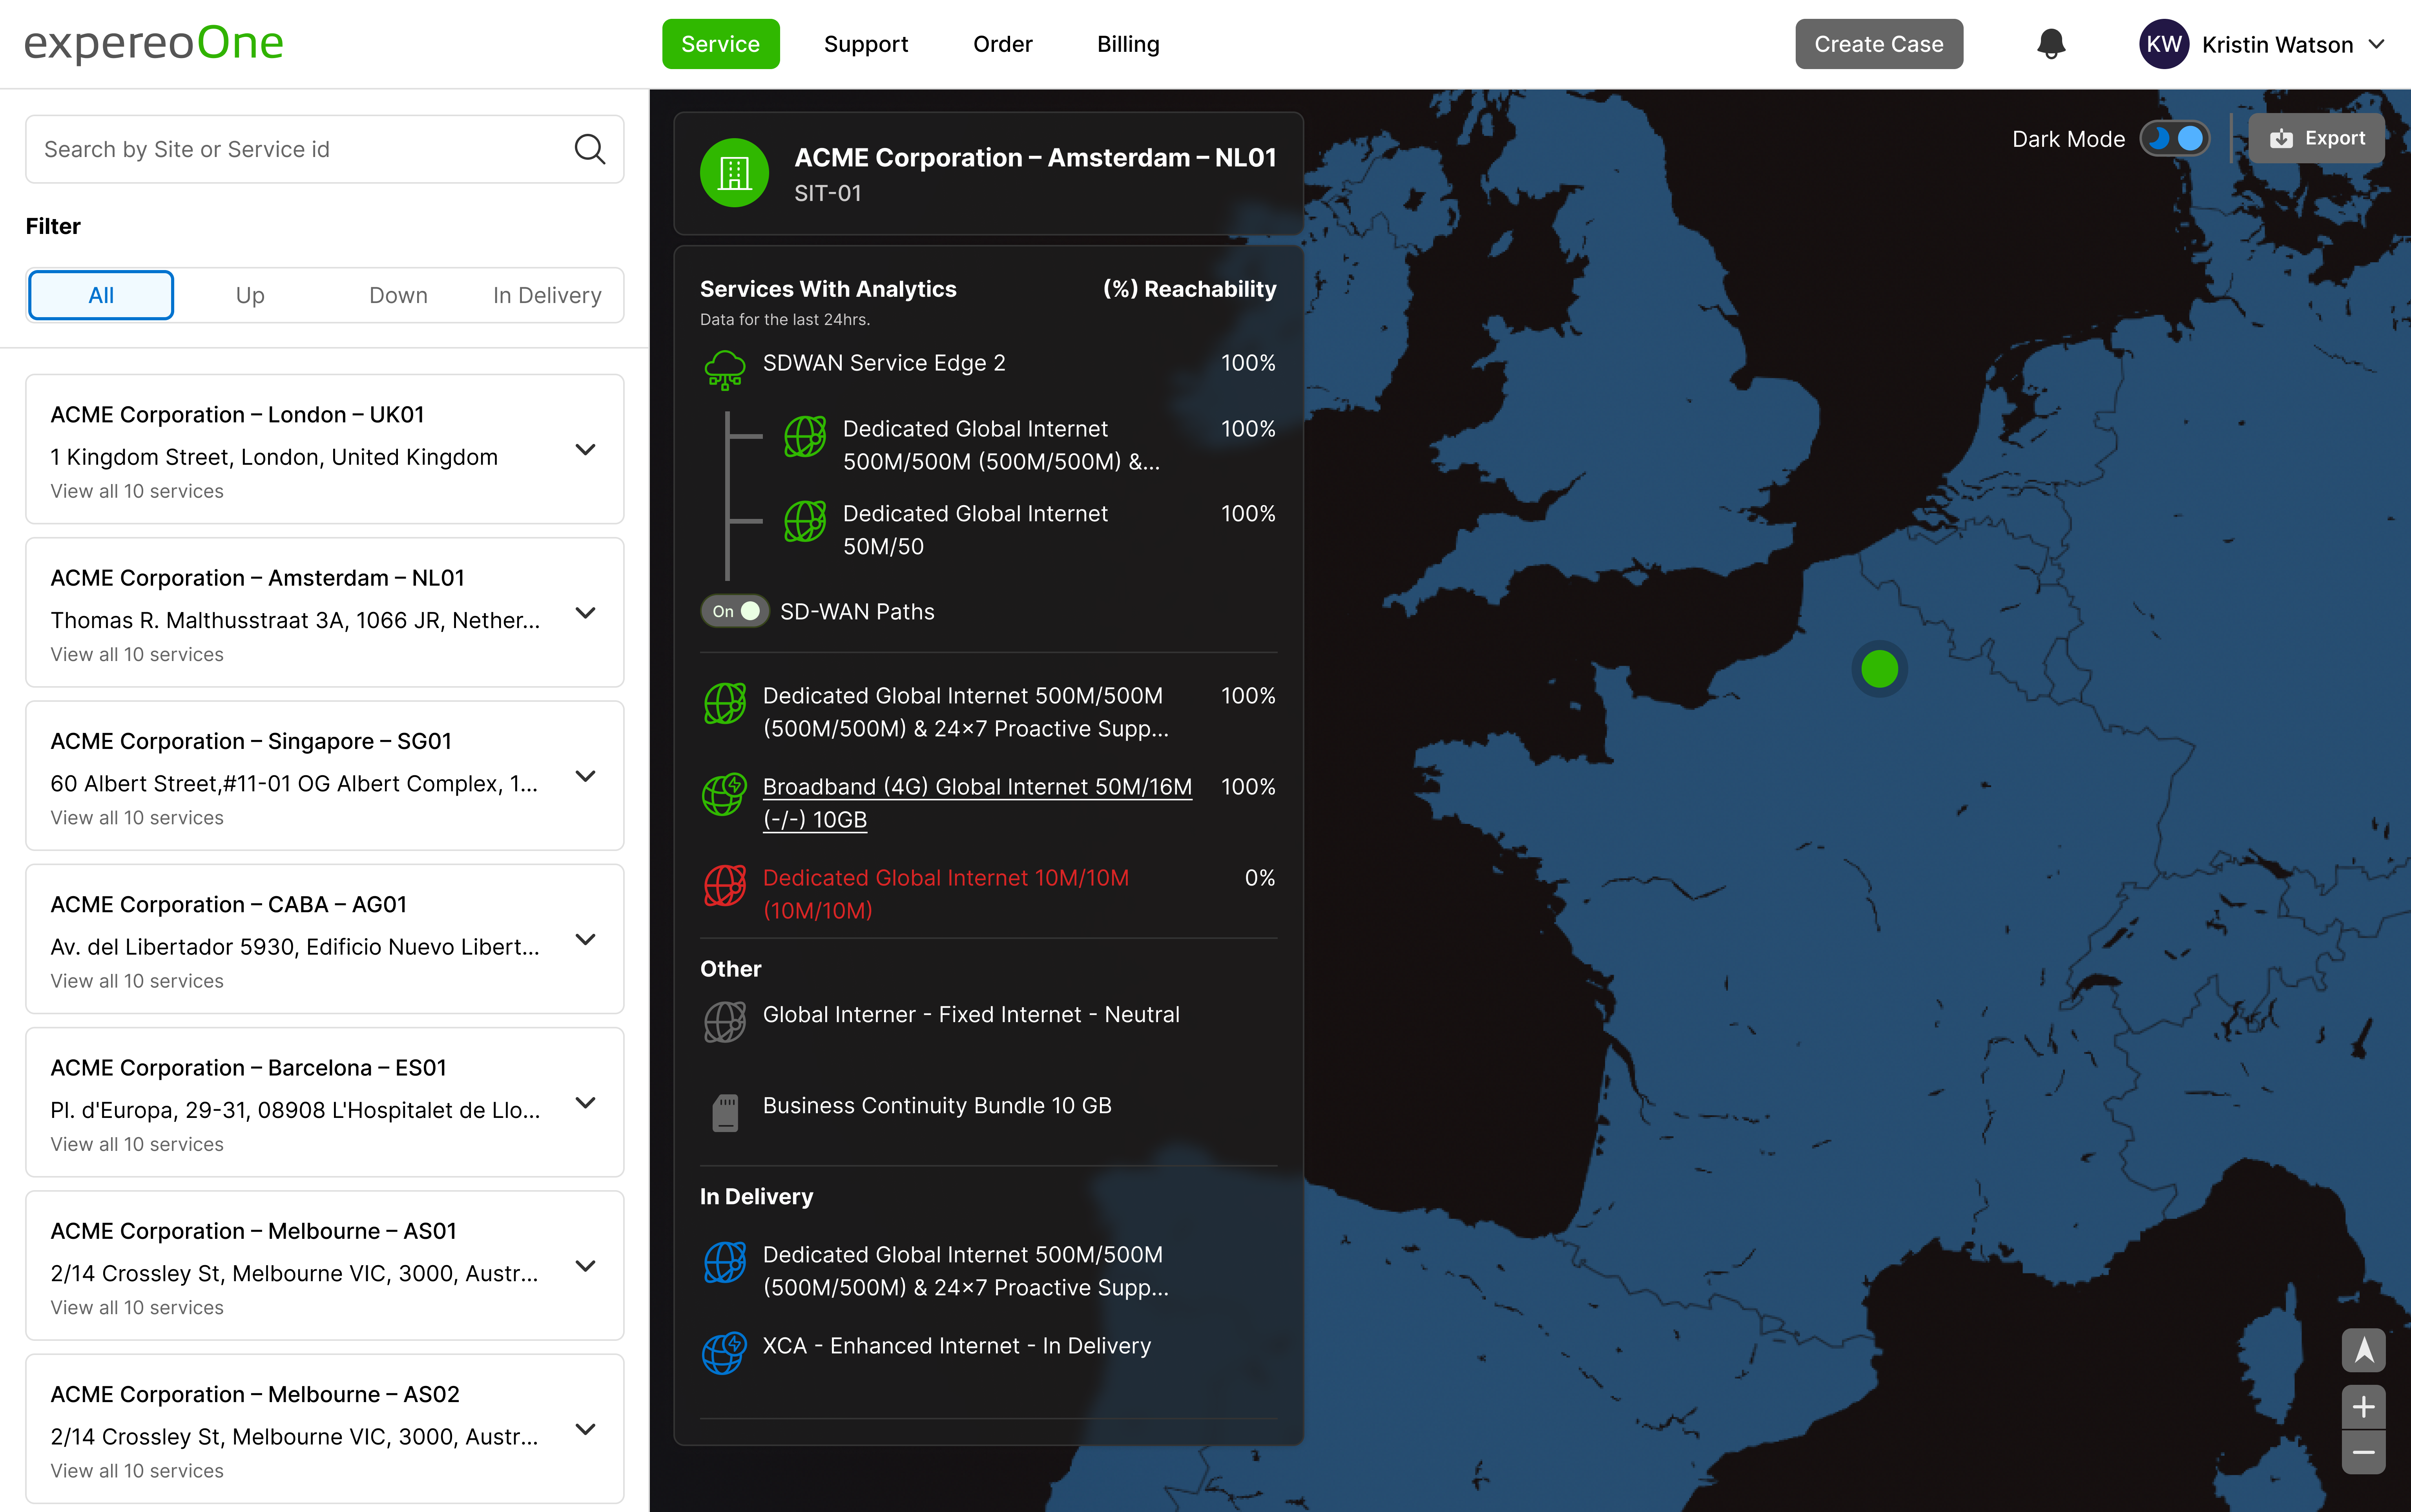The width and height of the screenshot is (2411, 1512).
Task: Expand the London UK01 site card
Action: point(586,449)
